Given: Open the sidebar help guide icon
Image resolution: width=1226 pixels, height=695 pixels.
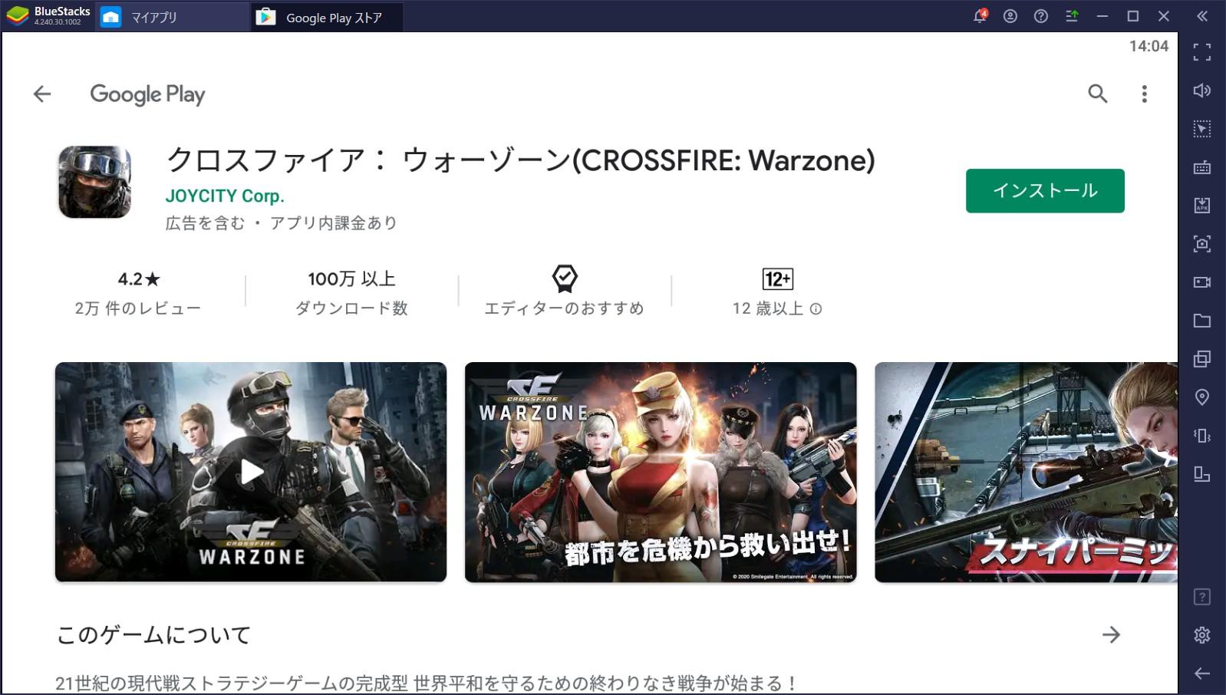Looking at the screenshot, I should [1202, 597].
